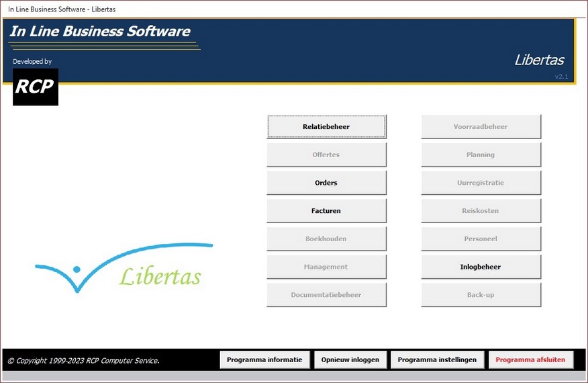Open the Relatiebeheer module
The image size is (588, 383).
(326, 126)
